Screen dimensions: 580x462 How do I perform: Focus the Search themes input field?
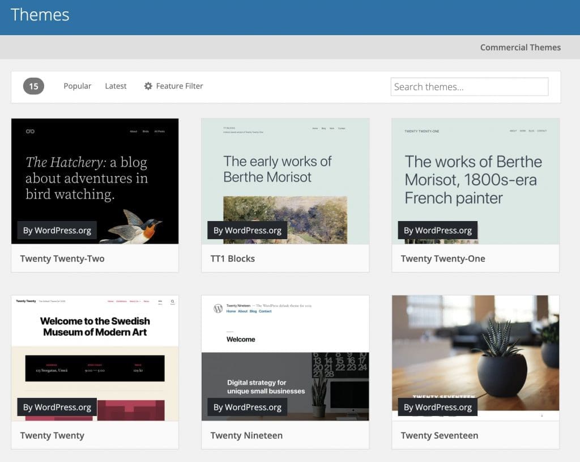[470, 87]
